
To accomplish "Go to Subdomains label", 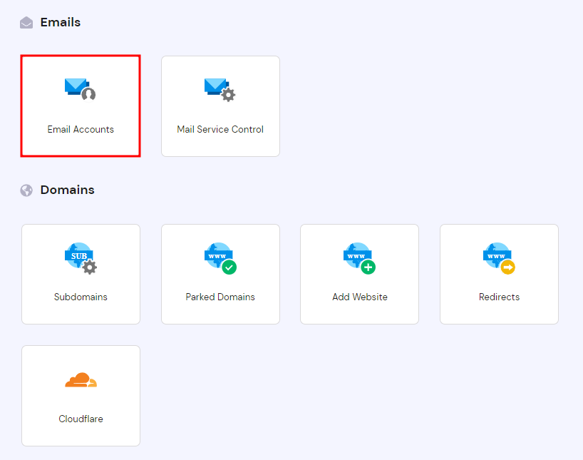I will [x=81, y=297].
